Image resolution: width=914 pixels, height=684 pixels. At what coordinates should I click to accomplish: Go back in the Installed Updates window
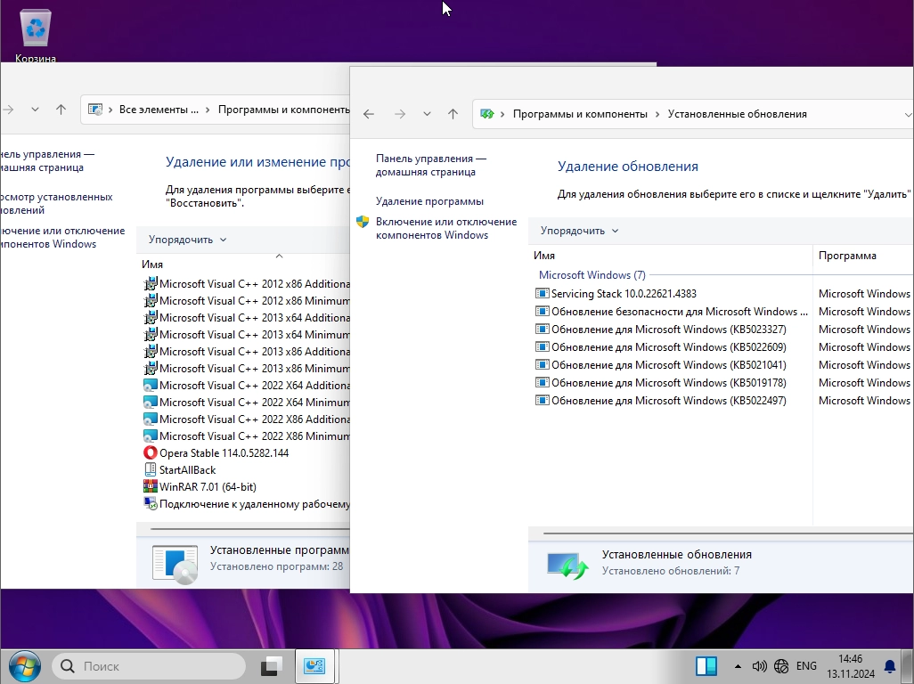[x=369, y=114]
